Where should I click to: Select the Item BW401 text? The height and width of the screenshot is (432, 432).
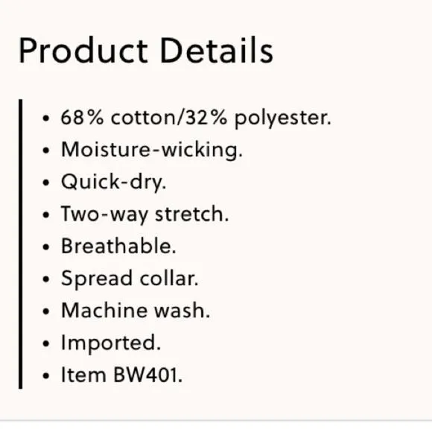121,375
